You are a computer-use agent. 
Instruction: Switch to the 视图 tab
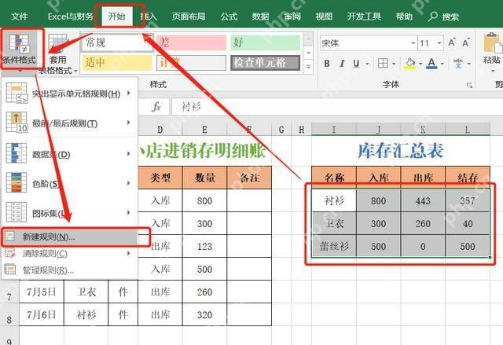coord(324,17)
